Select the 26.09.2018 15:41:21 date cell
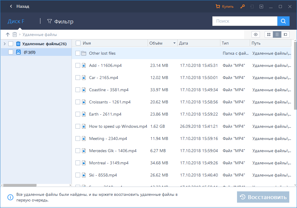Viewport: 297px width, 208px height. tap(199, 126)
